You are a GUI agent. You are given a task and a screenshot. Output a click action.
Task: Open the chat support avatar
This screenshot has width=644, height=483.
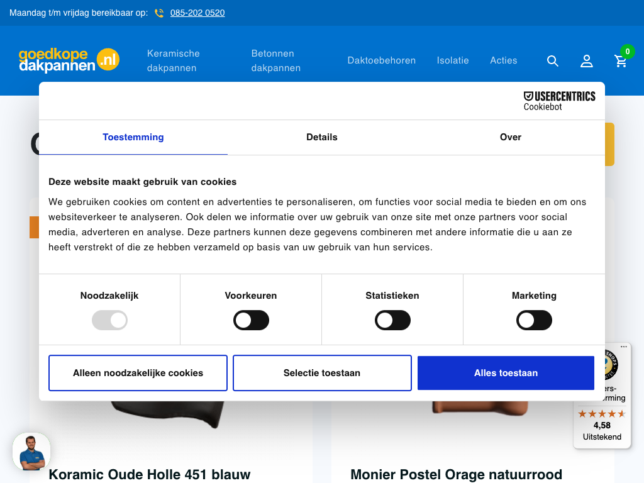coord(31,452)
